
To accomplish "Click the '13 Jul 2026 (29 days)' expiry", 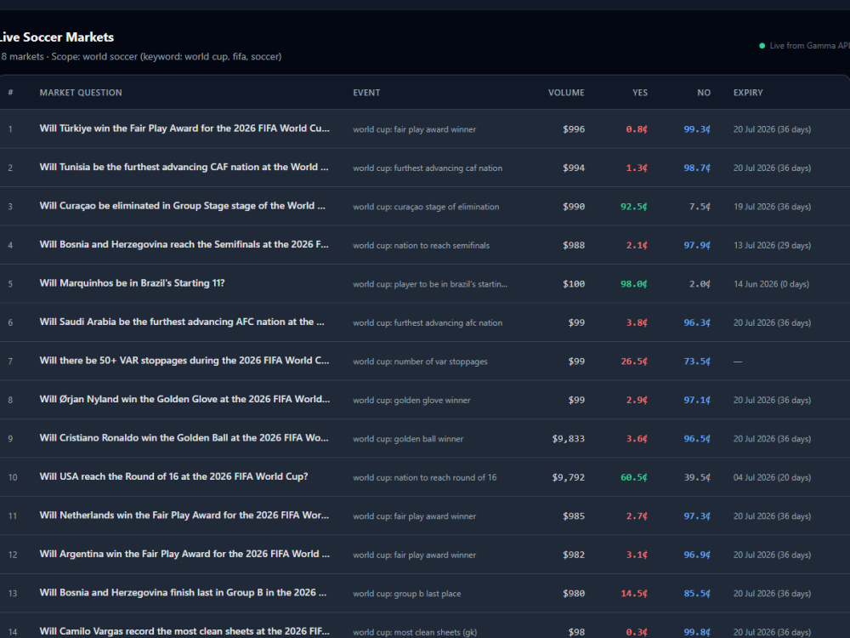I will pyautogui.click(x=773, y=245).
